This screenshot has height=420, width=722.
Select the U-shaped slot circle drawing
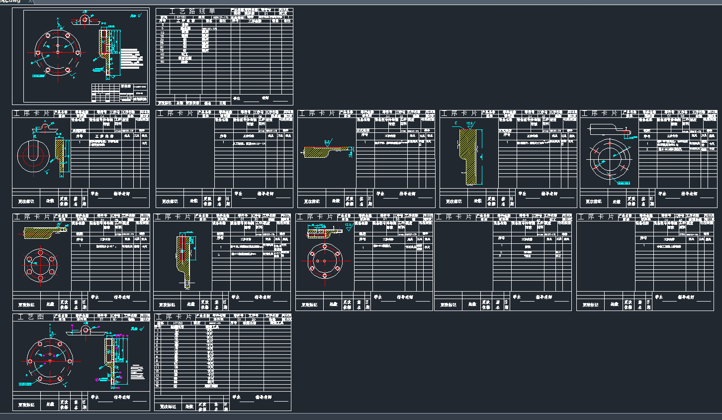(x=34, y=155)
